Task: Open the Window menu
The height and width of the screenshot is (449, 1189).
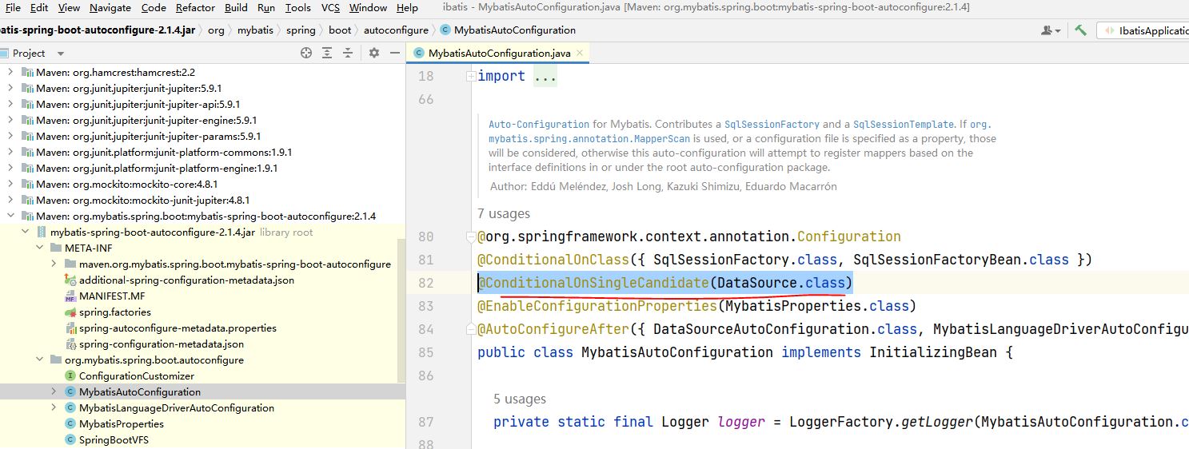Action: click(x=369, y=7)
